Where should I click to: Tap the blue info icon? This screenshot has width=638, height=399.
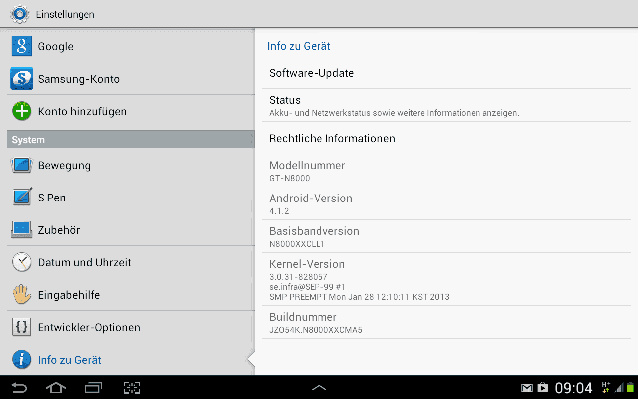point(22,359)
